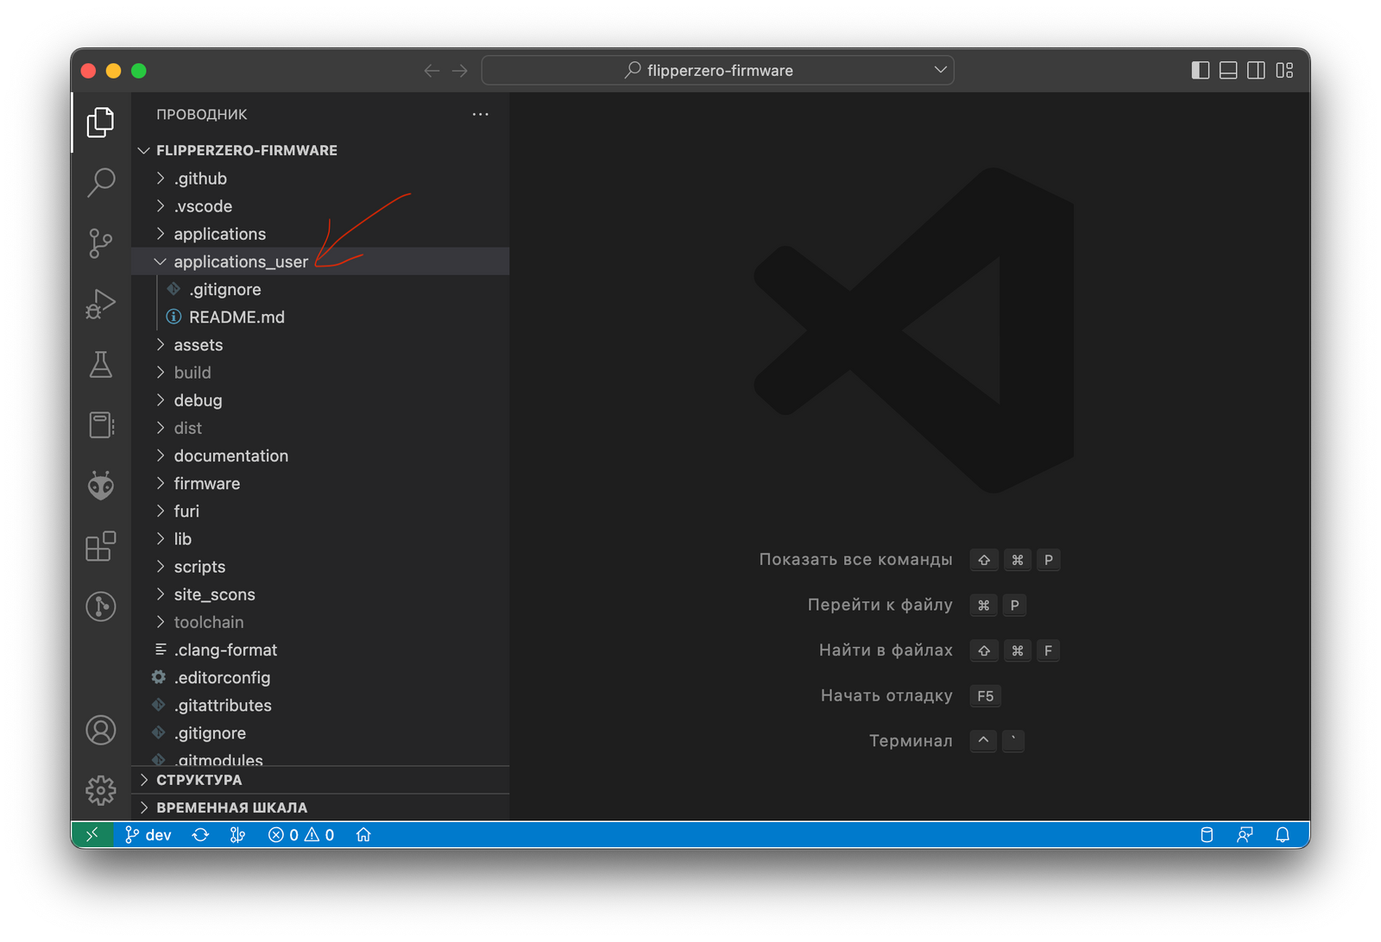Expand the furi folder

pos(320,511)
